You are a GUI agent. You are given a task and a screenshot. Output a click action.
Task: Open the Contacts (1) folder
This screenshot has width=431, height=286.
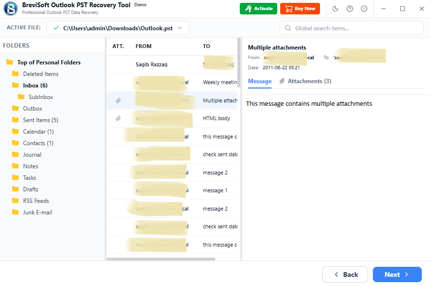(38, 143)
